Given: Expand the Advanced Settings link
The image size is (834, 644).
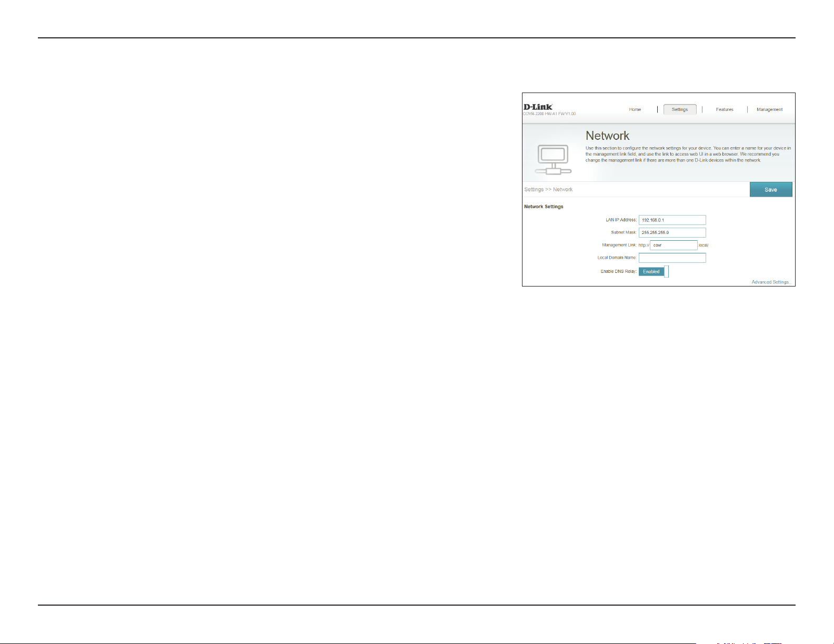Looking at the screenshot, I should 771,282.
